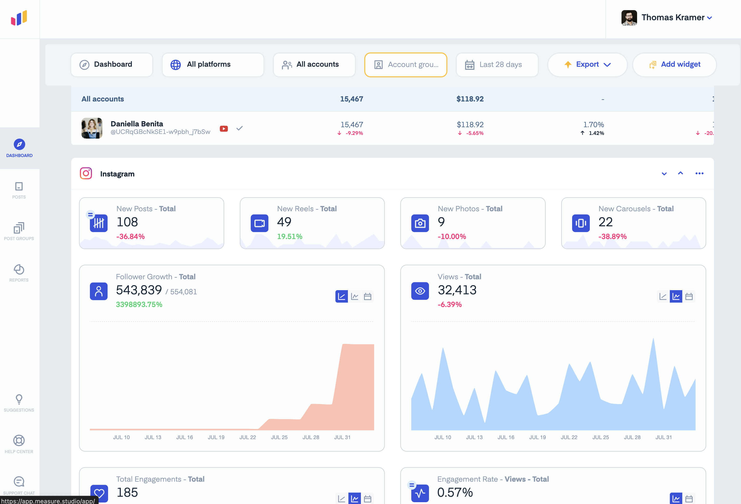Image resolution: width=741 pixels, height=504 pixels.
Task: Switch Views widget to calendar view
Action: [x=689, y=297]
